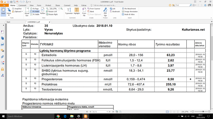Open the Bookmarks side panel icon
This screenshot has width=213, height=119.
(x=2, y=32)
